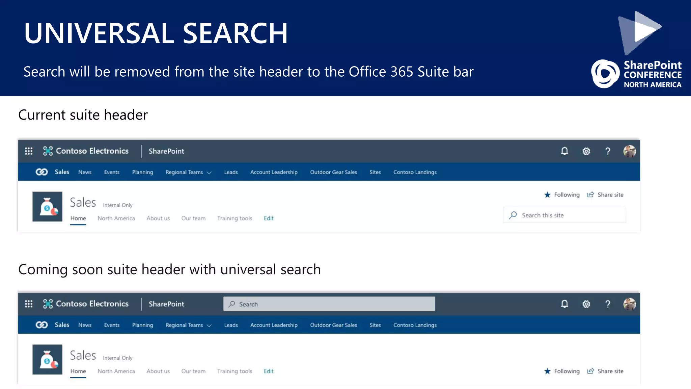691x389 pixels.
Task: Click universal Search box in suite bar
Action: coord(329,304)
